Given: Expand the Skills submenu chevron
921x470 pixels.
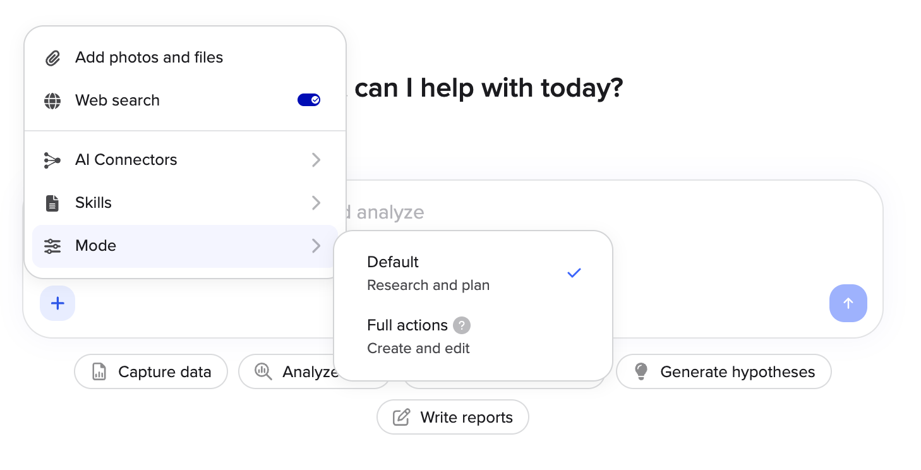Looking at the screenshot, I should click(316, 203).
